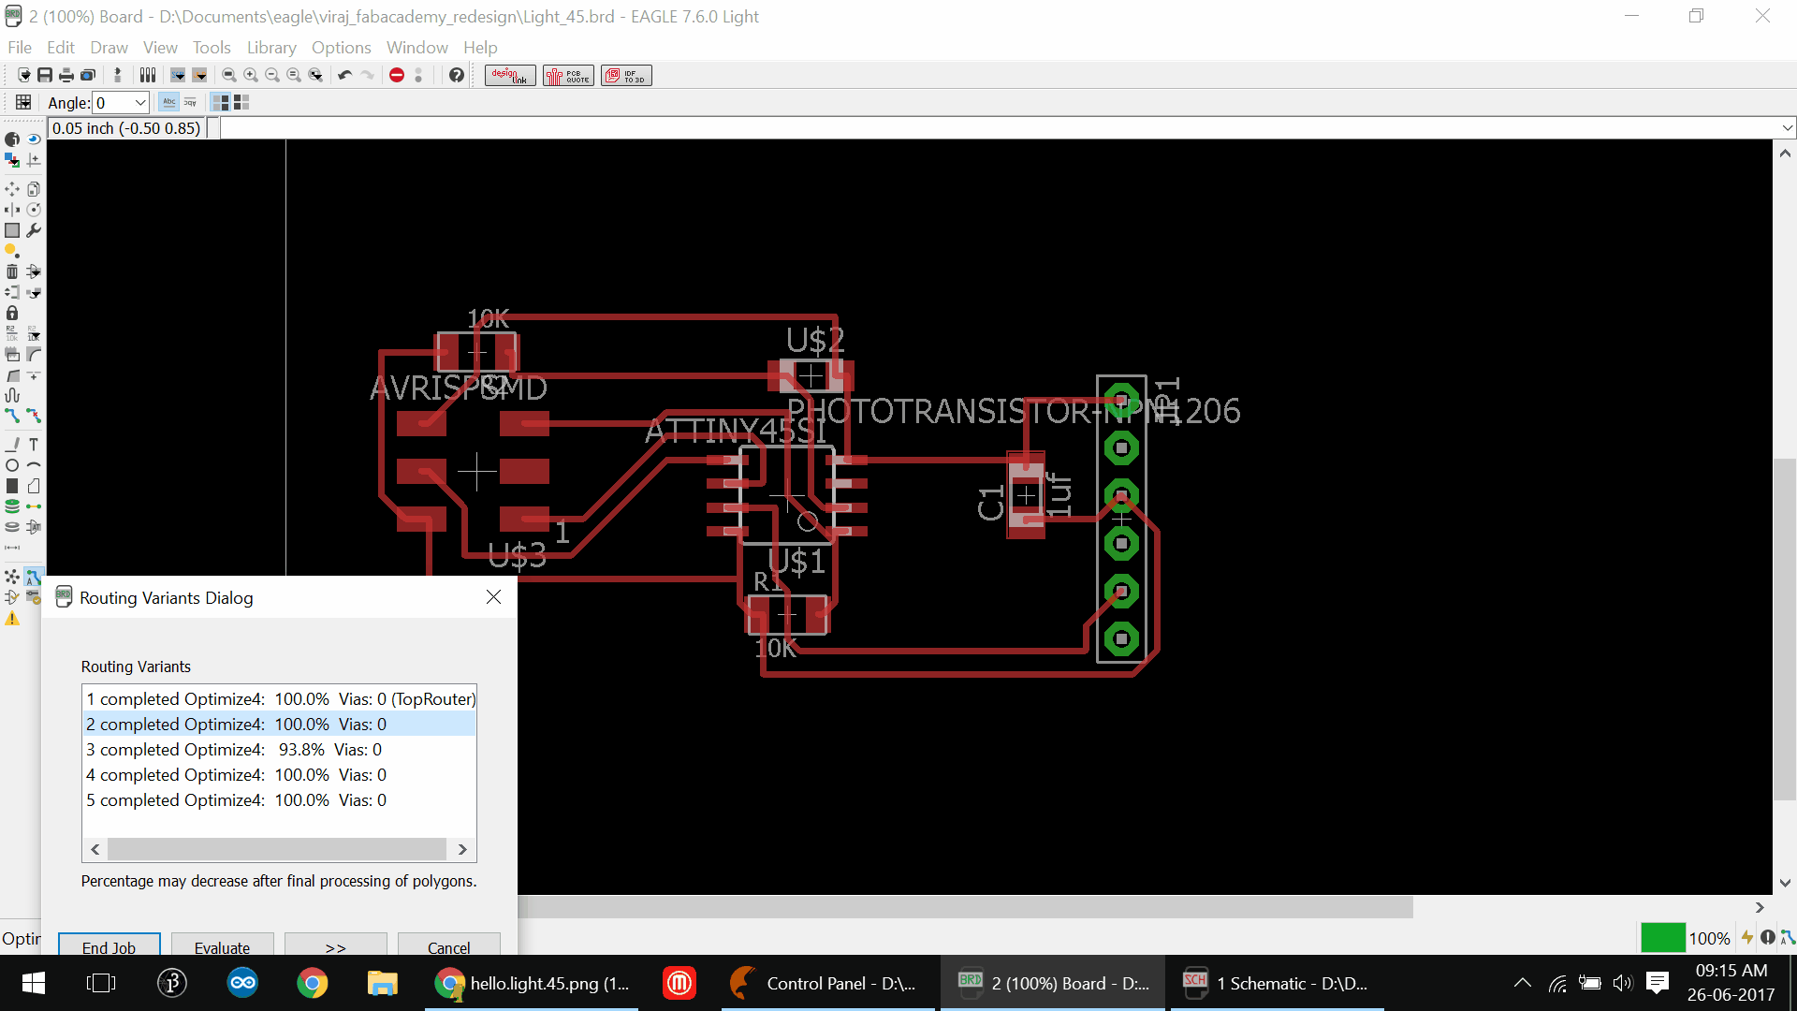Open the Errors warning tool
1797x1011 pixels.
[x=12, y=618]
